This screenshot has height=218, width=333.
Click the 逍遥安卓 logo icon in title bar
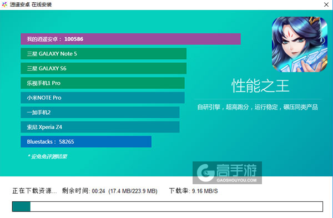click(4, 4)
